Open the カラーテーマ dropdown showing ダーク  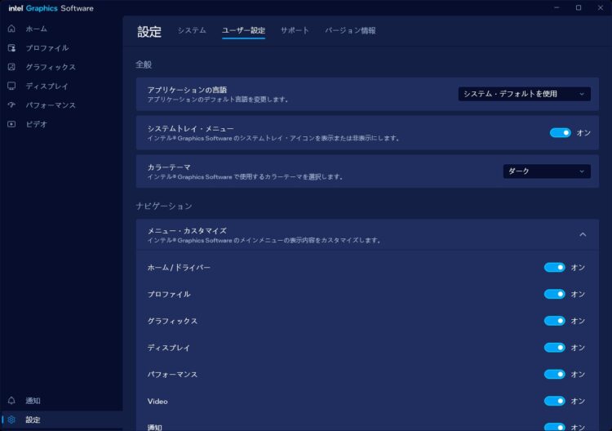547,171
